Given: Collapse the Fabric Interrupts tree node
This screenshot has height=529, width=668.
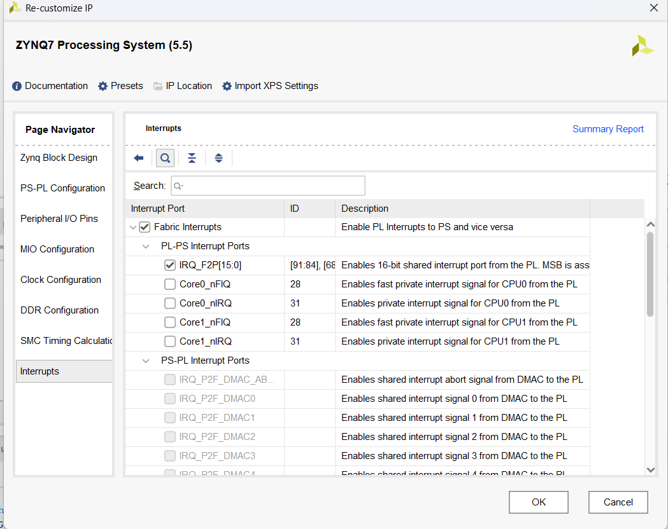Looking at the screenshot, I should pos(133,228).
